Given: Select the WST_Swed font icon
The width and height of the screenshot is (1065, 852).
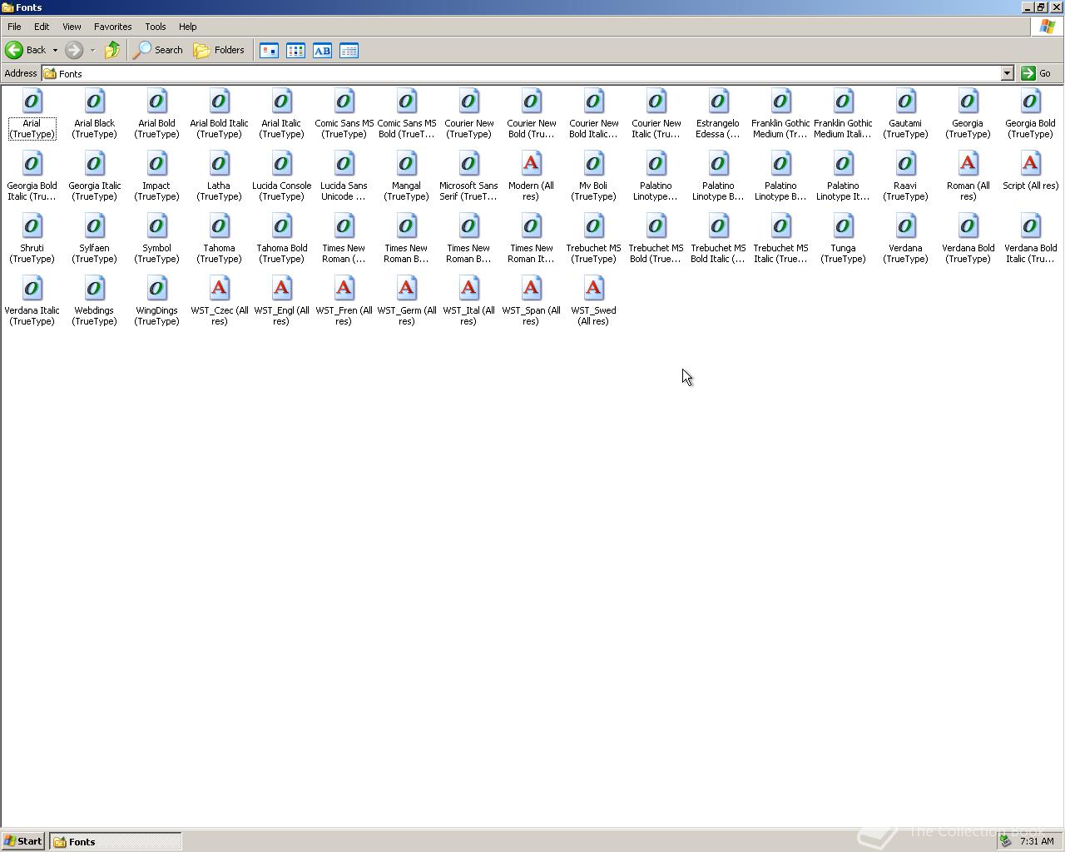Looking at the screenshot, I should click(x=593, y=289).
